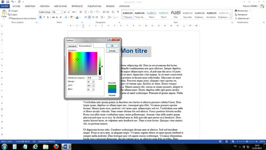Viewport: 266px width, 150px height.
Task: Toggle superscript formatting
Action: [x=61, y=17]
